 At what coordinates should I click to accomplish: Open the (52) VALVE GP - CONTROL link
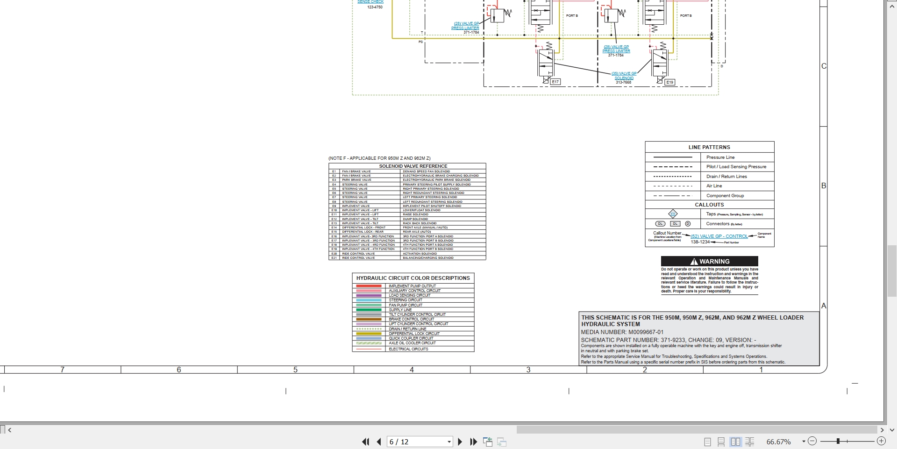click(x=719, y=236)
